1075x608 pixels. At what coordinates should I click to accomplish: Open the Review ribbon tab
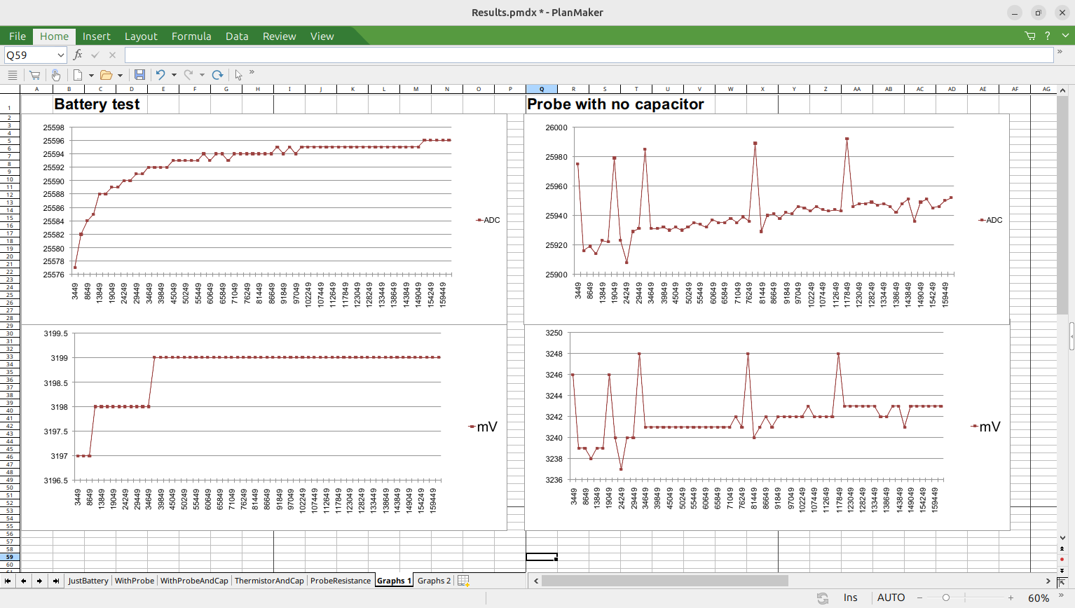click(x=279, y=36)
